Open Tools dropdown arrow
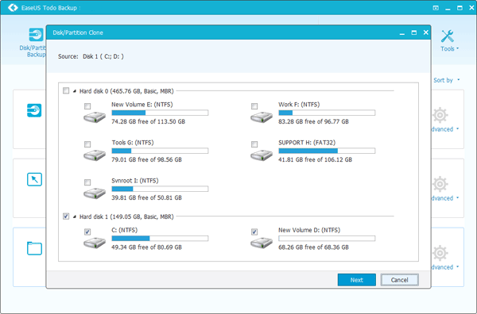The image size is (477, 314). coord(458,48)
